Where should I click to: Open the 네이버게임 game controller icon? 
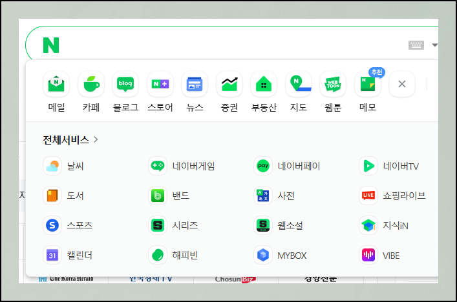coord(158,166)
